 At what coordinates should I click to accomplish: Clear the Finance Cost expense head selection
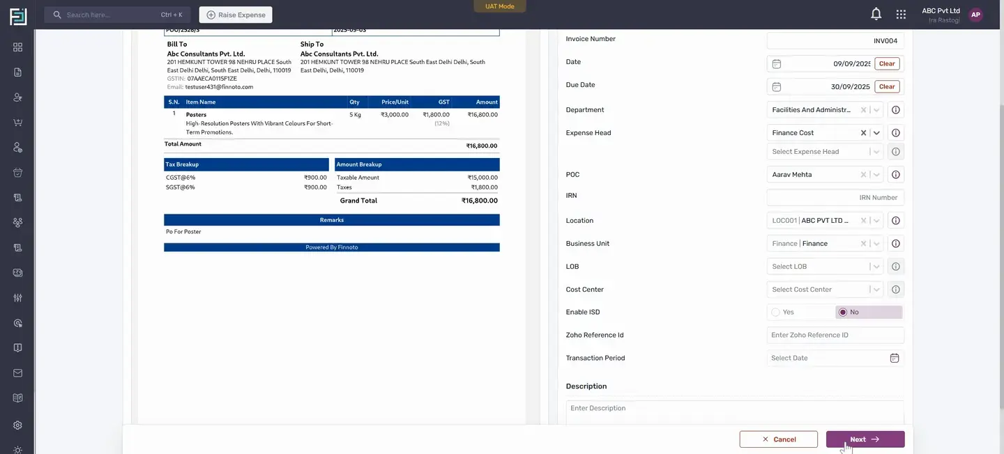click(x=864, y=133)
